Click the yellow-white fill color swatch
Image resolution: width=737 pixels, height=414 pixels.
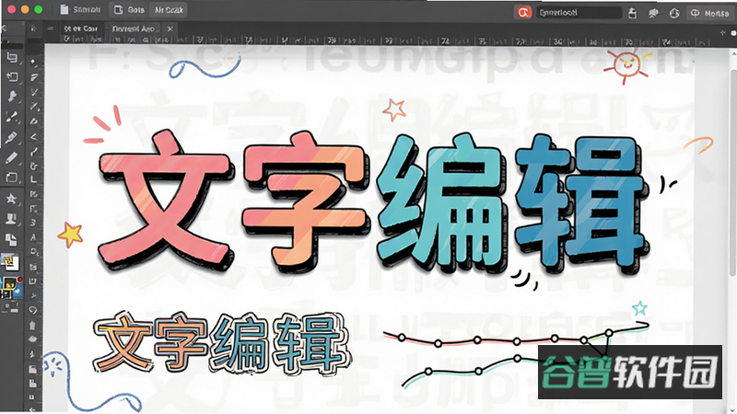pyautogui.click(x=10, y=262)
